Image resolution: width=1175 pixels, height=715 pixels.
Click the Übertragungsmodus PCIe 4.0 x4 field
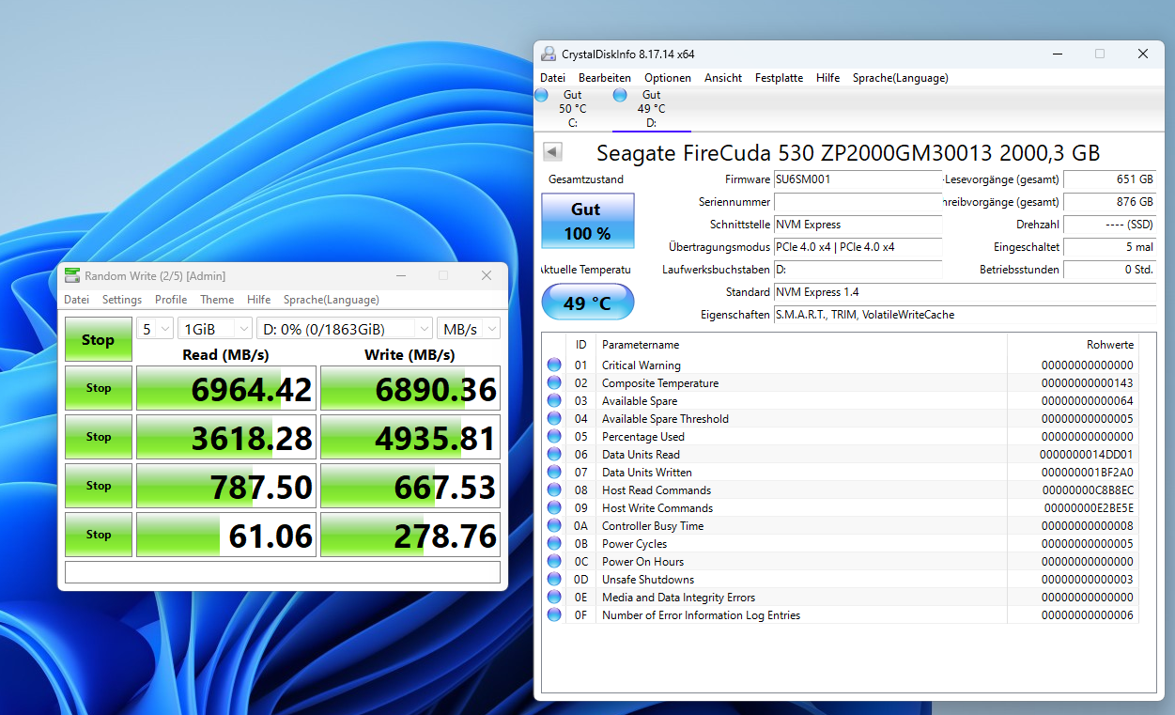coord(858,247)
